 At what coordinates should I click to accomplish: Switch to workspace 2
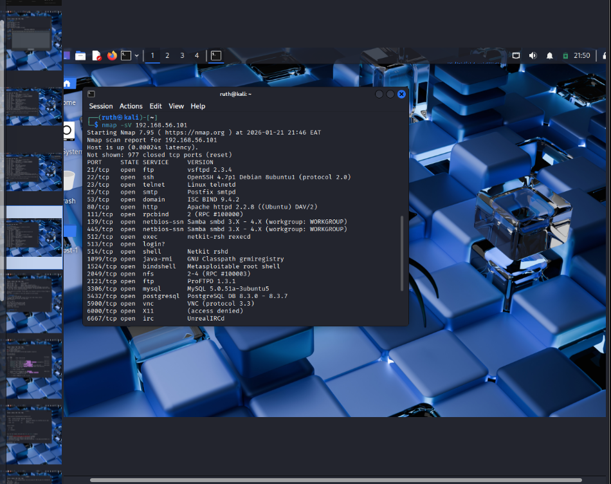click(x=167, y=56)
